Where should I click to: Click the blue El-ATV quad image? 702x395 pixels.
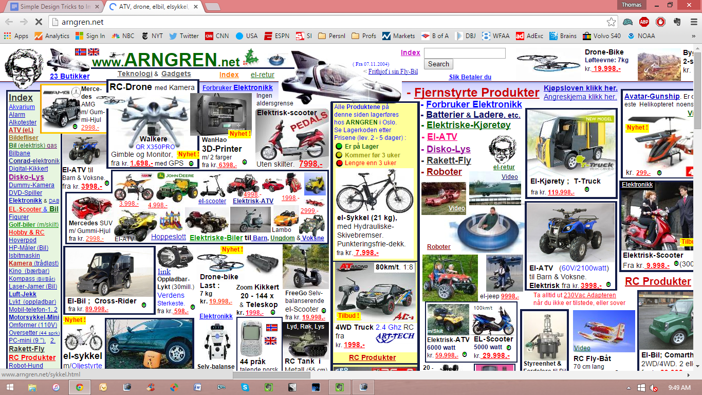point(571,232)
